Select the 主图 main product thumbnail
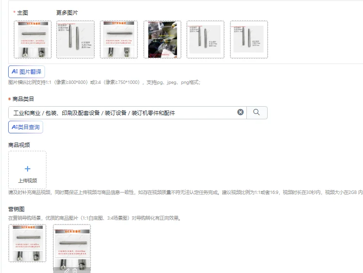The height and width of the screenshot is (273, 363). point(32,39)
